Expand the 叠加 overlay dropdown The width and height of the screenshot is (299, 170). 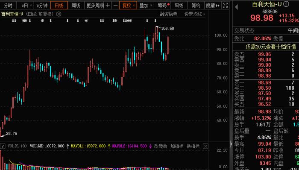[146, 6]
